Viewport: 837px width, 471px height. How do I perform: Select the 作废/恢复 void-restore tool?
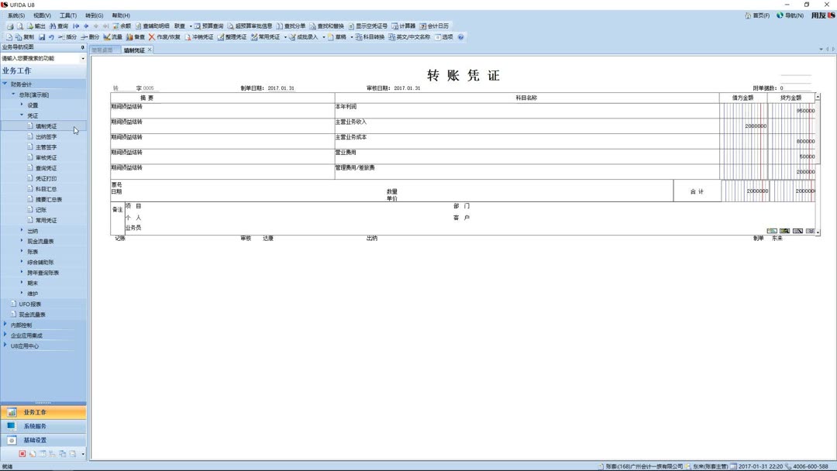pyautogui.click(x=165, y=36)
